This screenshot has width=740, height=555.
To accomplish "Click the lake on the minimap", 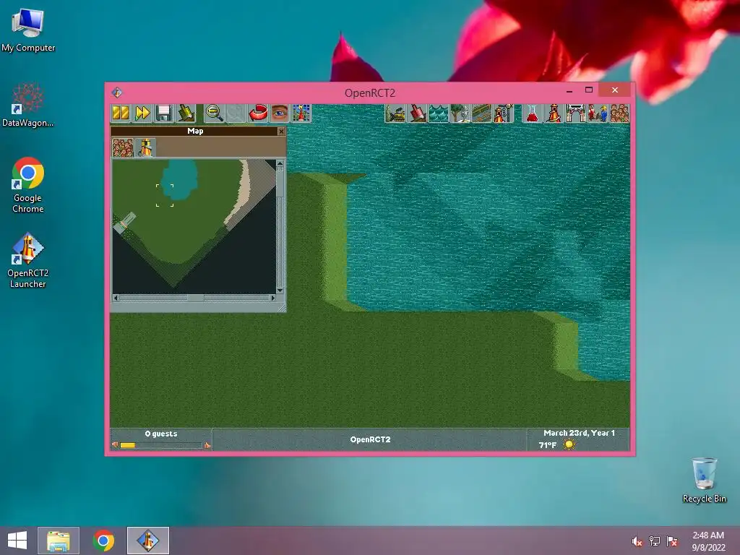I will pyautogui.click(x=180, y=178).
